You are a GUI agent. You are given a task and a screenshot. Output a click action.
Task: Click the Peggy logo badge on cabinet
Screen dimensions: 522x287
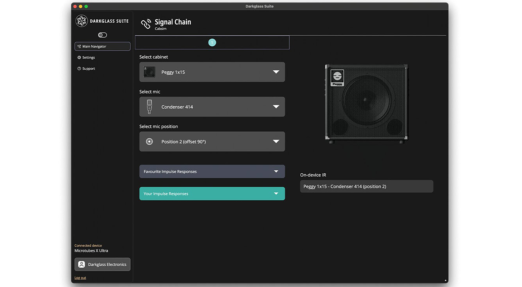337,78
